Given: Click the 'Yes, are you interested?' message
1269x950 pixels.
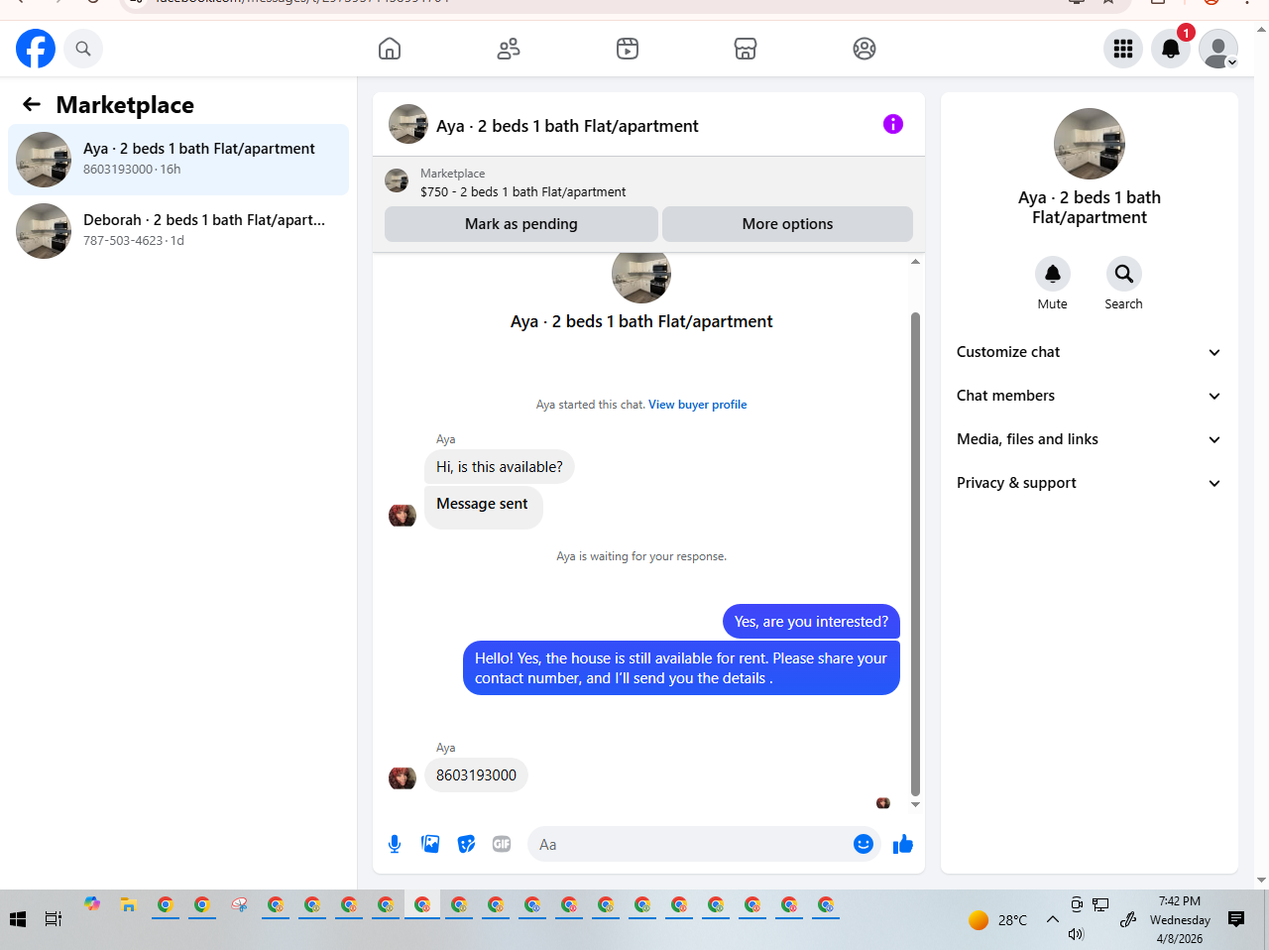Looking at the screenshot, I should (812, 622).
